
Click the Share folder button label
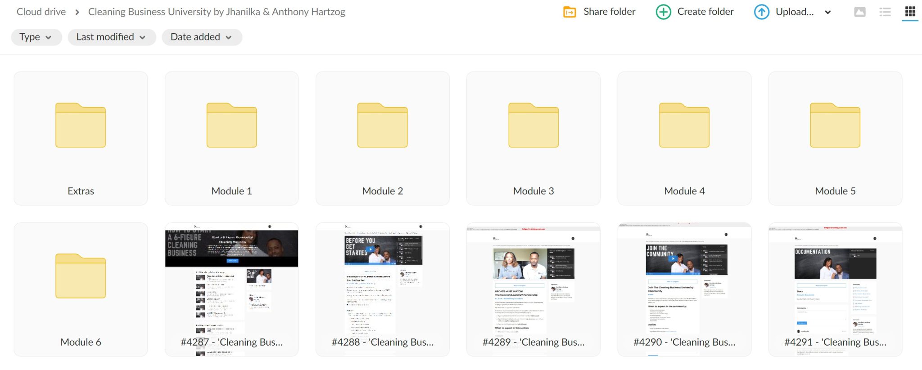click(610, 12)
